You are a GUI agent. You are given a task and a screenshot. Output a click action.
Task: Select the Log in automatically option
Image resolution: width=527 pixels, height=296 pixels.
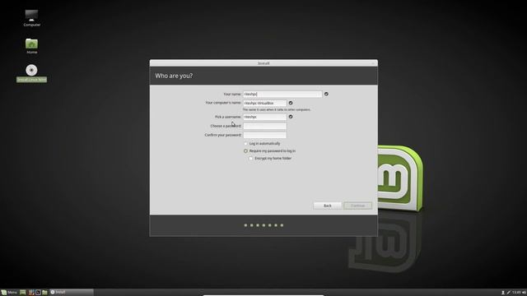point(262,144)
